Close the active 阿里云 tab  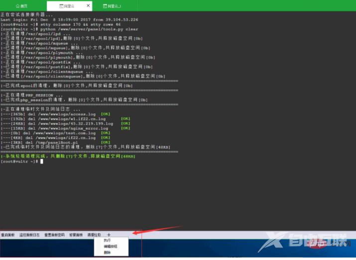point(88,6)
